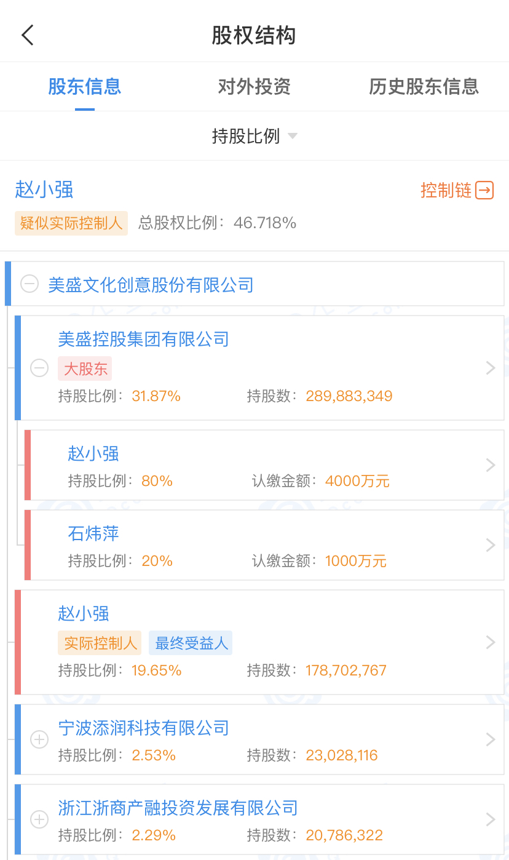509x860 pixels.
Task: Tap chevron on 宁波添润科技有限公司 row
Action: (491, 739)
